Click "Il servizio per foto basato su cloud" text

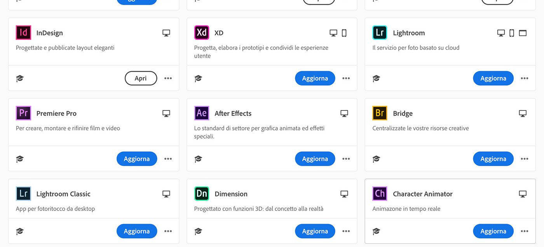pyautogui.click(x=416, y=48)
